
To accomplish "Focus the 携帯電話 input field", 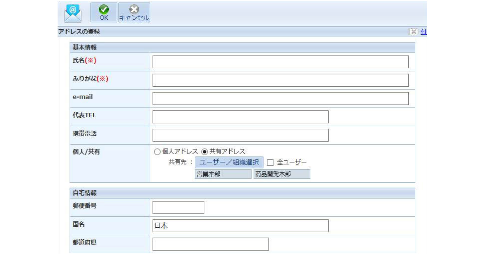I will click(x=240, y=135).
